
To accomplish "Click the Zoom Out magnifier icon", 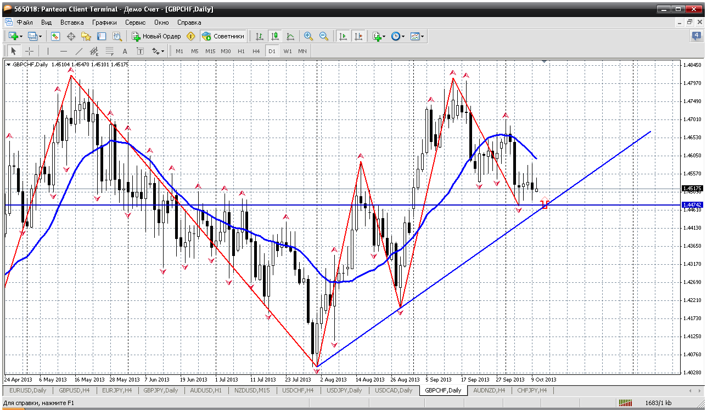I will click(x=324, y=36).
